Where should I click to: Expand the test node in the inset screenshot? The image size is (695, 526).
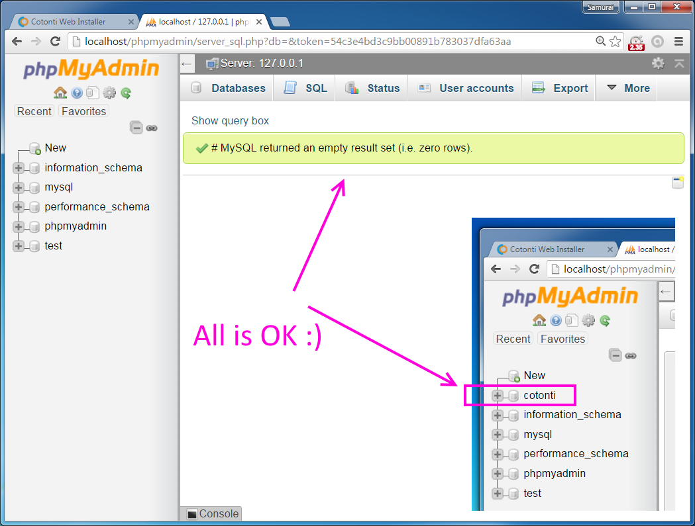[498, 493]
